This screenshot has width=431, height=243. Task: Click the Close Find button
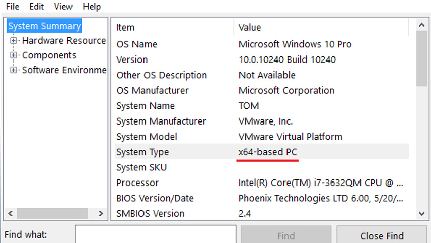382,235
